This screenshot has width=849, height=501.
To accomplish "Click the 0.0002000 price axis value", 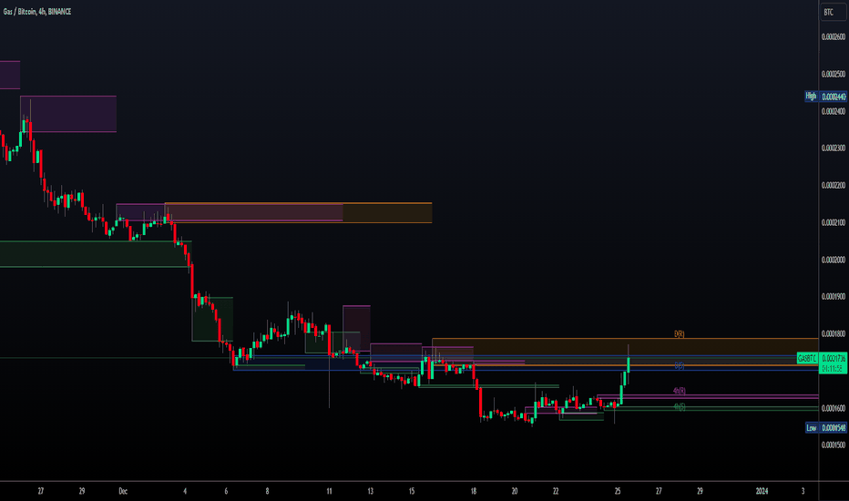I will [x=834, y=260].
